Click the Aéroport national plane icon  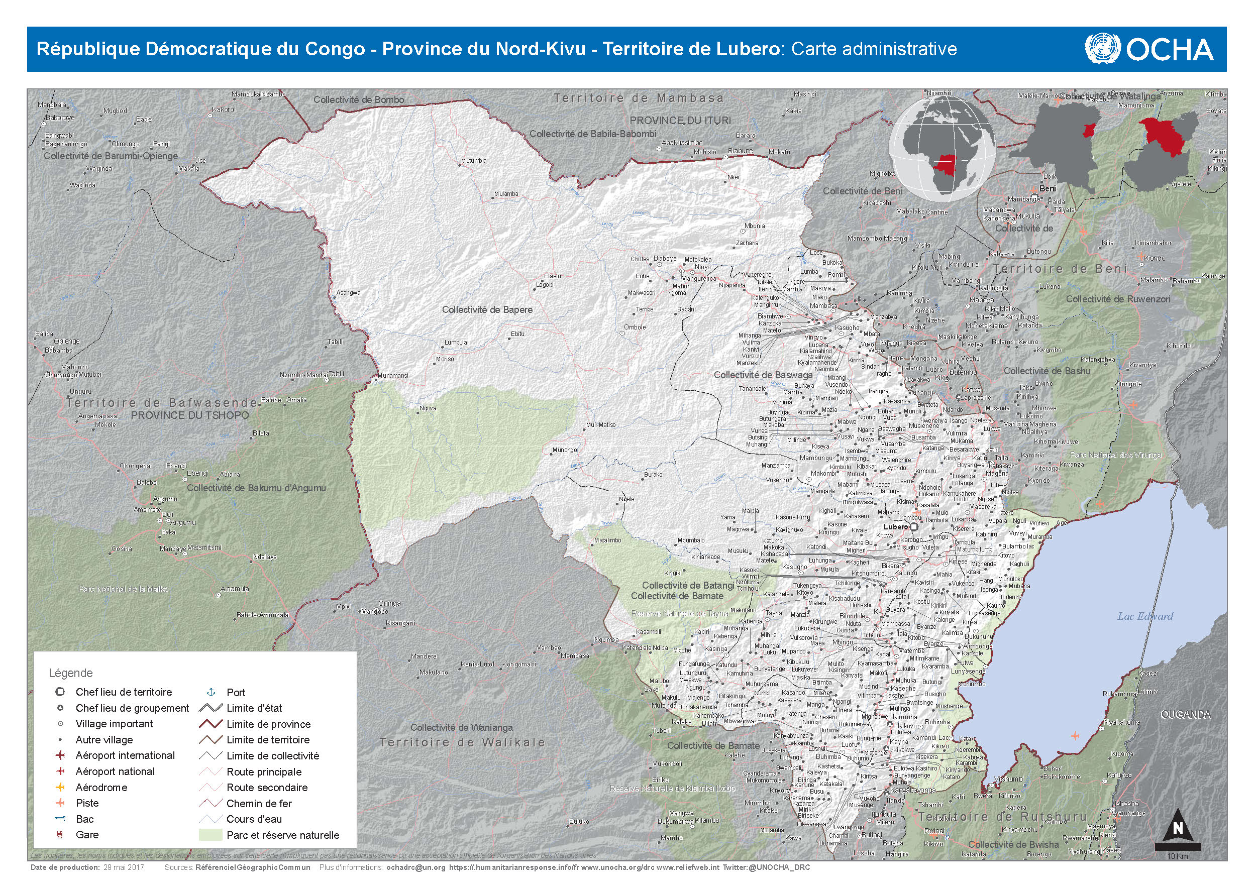click(x=60, y=771)
